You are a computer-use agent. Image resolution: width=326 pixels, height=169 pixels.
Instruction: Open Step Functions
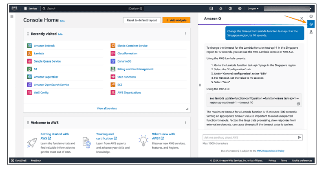(127, 77)
